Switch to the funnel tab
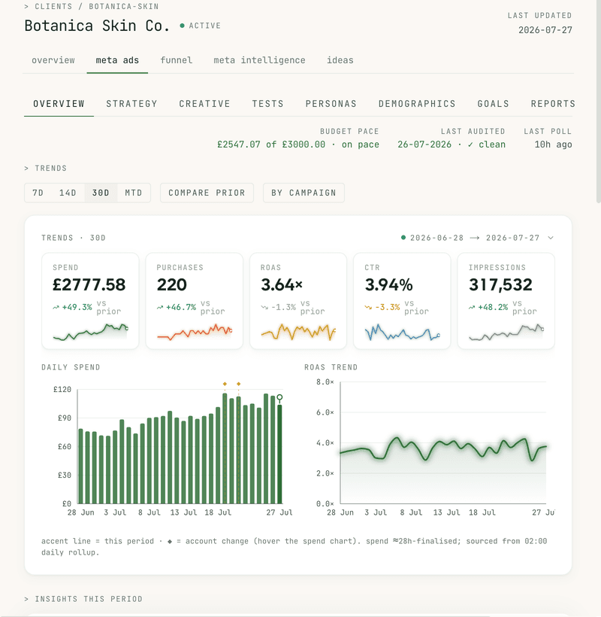 point(176,60)
